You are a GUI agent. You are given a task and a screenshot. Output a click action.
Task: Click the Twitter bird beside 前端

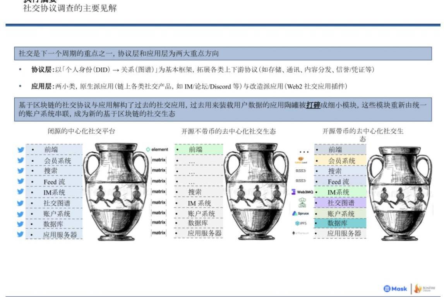(x=21, y=150)
